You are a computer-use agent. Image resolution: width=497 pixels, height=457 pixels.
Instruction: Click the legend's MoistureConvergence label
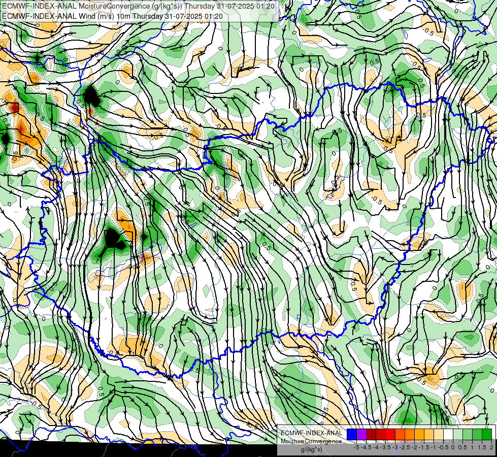point(311,441)
